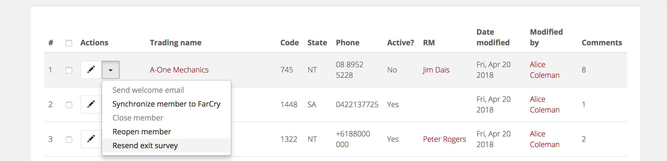Click the edit pencil icon in row 2

[x=91, y=104]
